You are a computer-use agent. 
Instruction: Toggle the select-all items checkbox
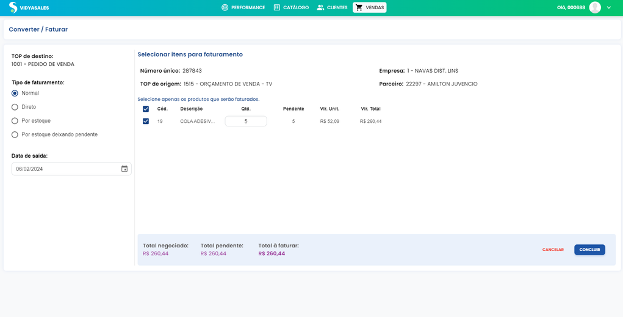146,109
